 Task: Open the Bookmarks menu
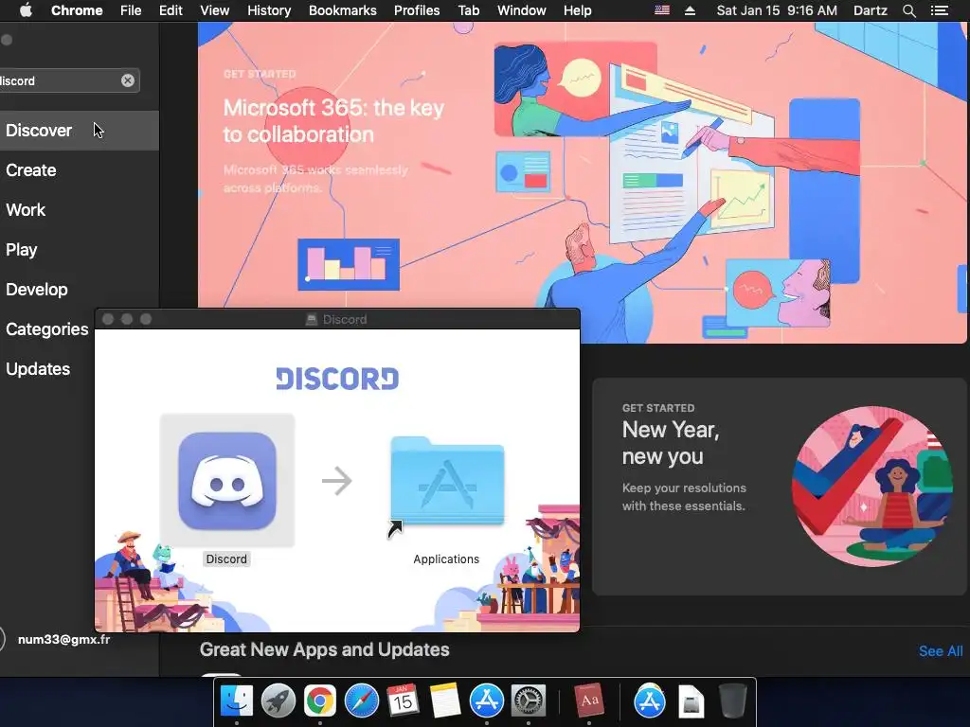pyautogui.click(x=343, y=10)
